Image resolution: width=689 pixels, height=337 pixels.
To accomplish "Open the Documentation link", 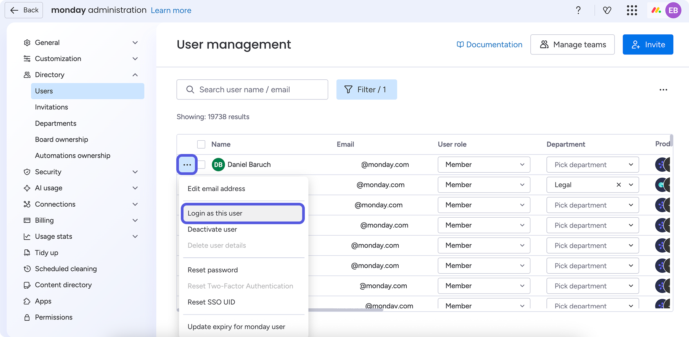I will pyautogui.click(x=489, y=45).
